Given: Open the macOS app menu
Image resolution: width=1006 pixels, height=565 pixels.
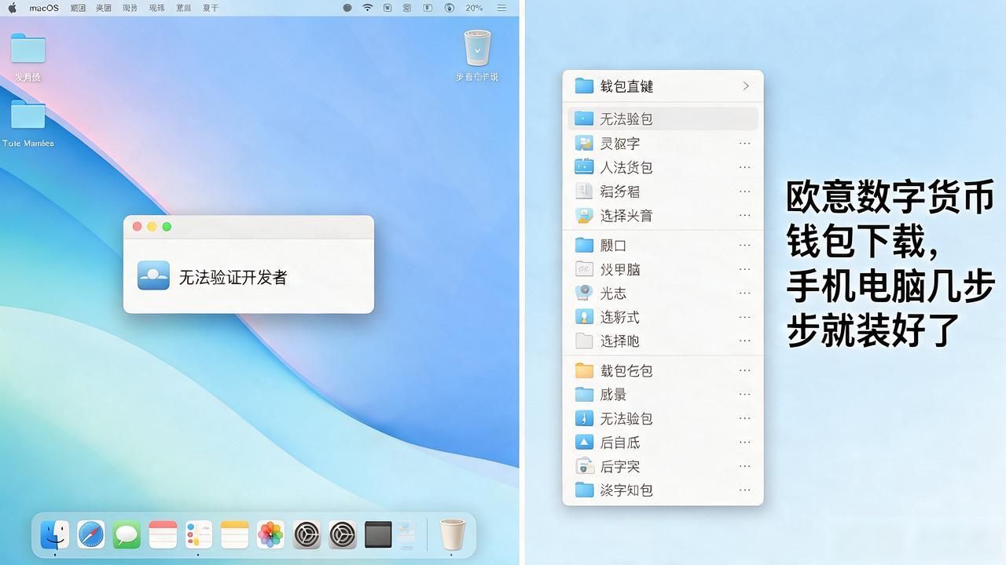Looking at the screenshot, I should (x=44, y=8).
